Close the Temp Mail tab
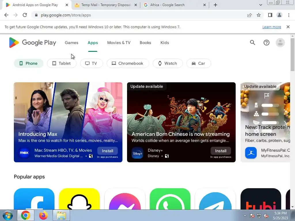 [x=135, y=5]
